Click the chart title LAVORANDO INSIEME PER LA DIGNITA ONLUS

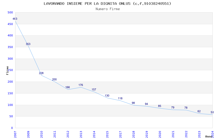coord(87,4)
